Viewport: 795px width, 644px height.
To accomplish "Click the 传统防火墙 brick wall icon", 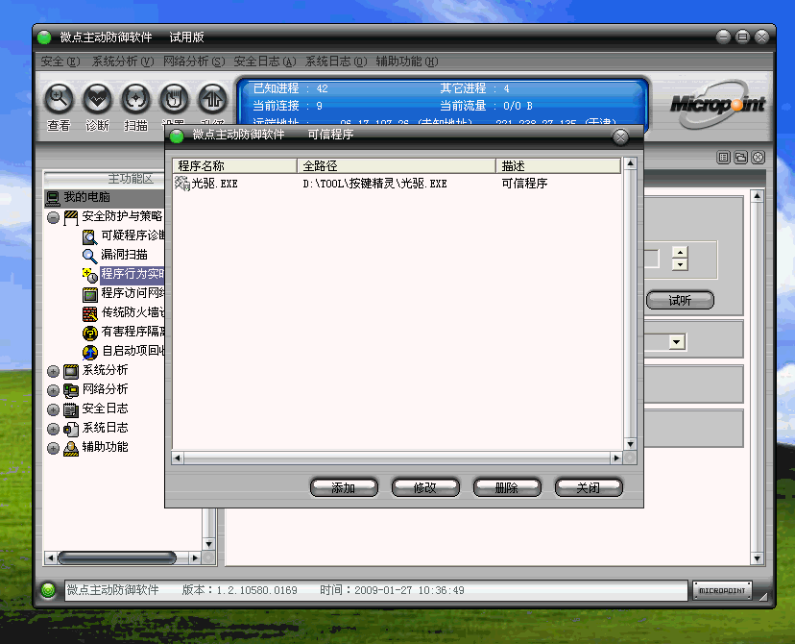I will [89, 313].
